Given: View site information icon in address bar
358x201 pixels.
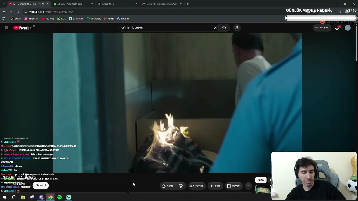Looking at the screenshot, I should (x=26, y=12).
